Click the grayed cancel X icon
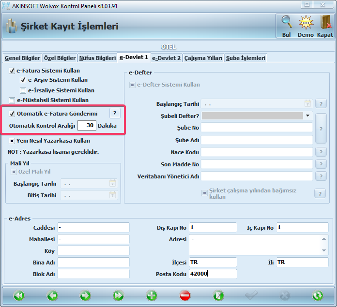 click(x=285, y=296)
